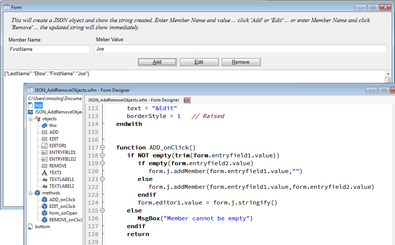Image resolution: width=395 pixels, height=245 pixels.
Task: Minimize the Form Designer window
Action: 371,90
